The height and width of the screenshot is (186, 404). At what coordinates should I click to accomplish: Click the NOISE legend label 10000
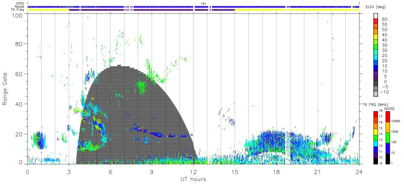pyautogui.click(x=396, y=121)
